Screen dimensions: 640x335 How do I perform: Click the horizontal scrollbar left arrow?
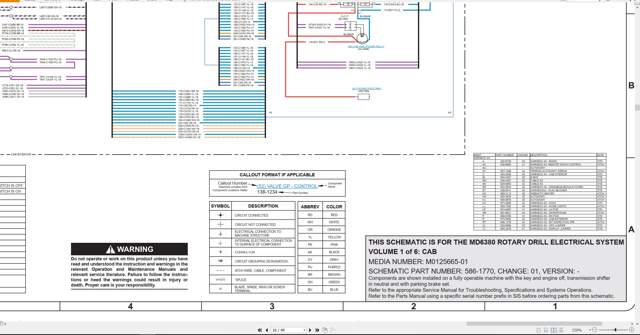point(5,324)
